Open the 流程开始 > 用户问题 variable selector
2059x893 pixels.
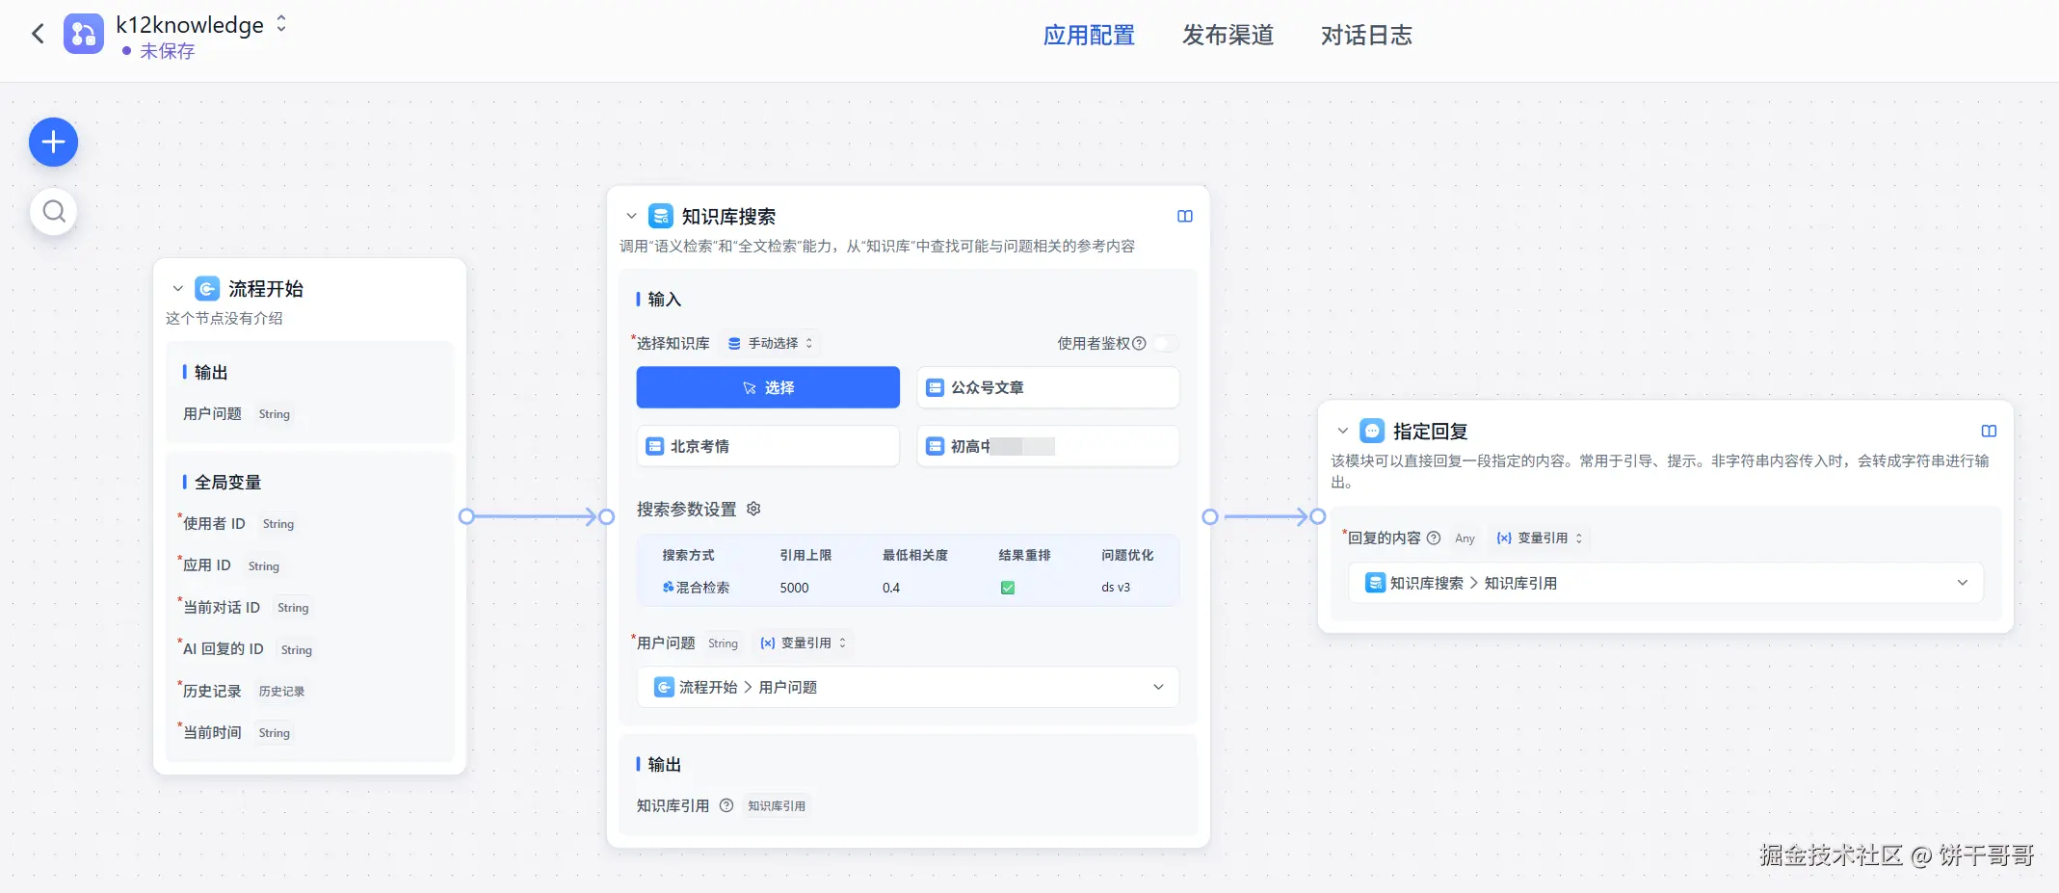[x=908, y=687]
